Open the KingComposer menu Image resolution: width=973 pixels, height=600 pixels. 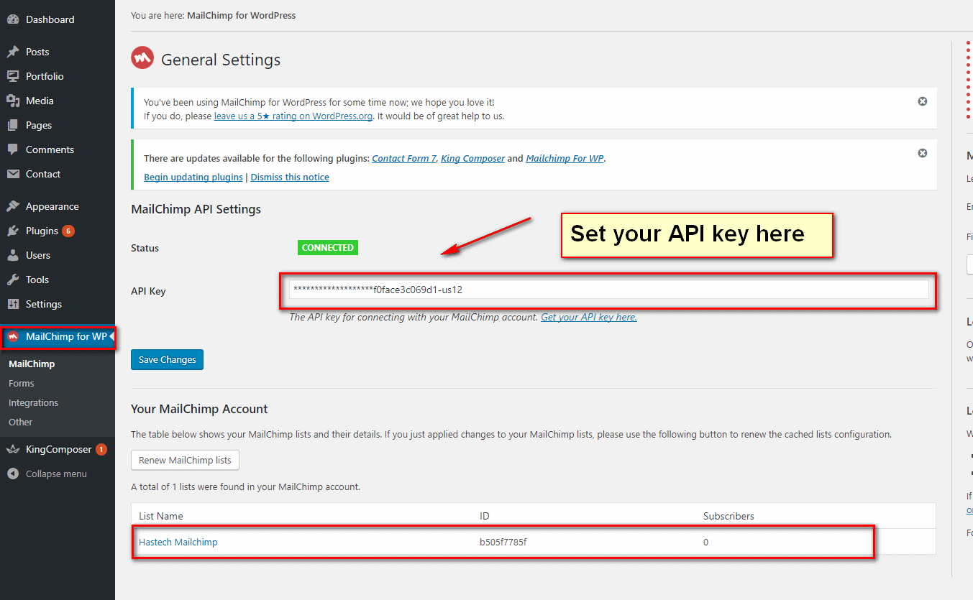point(58,449)
